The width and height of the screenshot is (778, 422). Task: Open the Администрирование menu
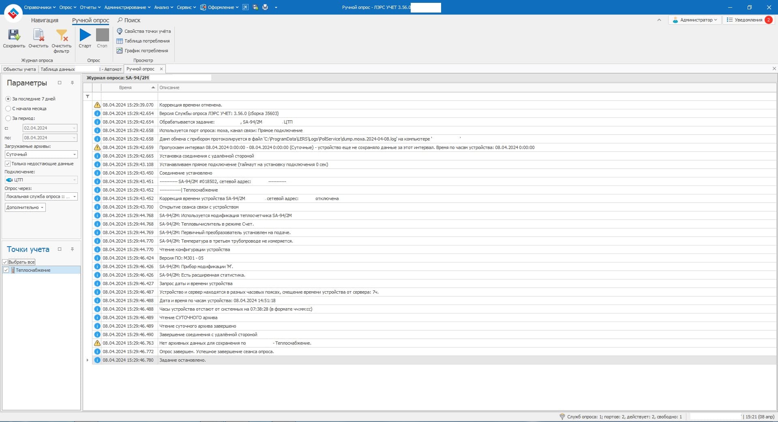127,7
